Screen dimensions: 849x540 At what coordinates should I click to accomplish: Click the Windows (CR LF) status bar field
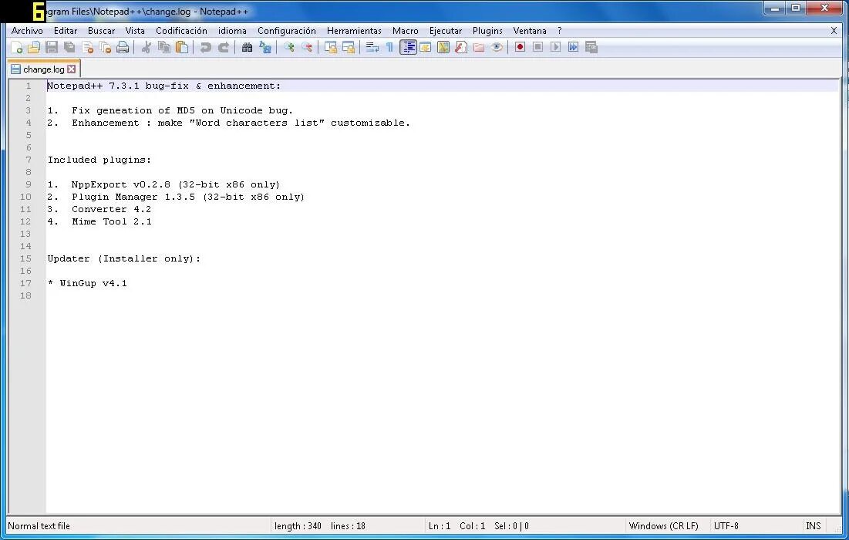coord(664,526)
